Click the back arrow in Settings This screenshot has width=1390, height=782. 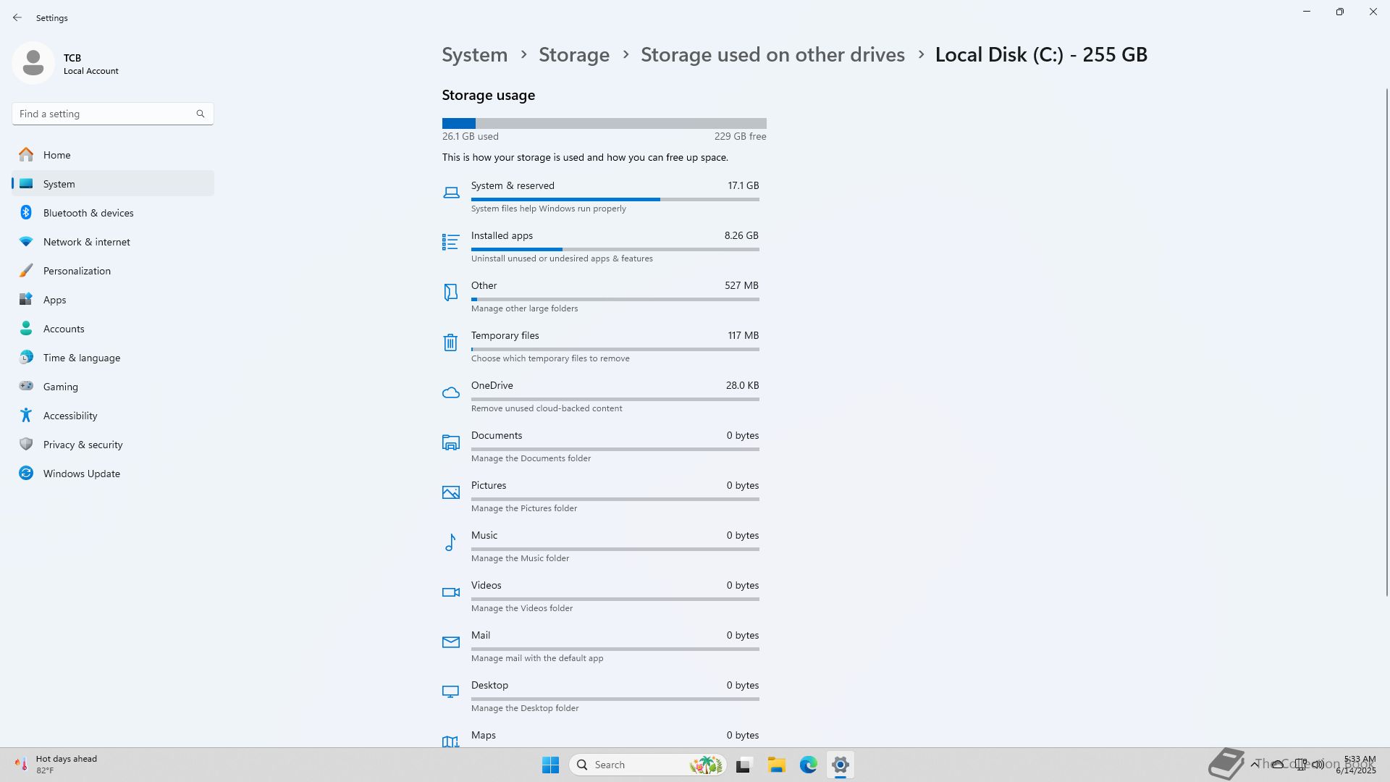click(17, 17)
